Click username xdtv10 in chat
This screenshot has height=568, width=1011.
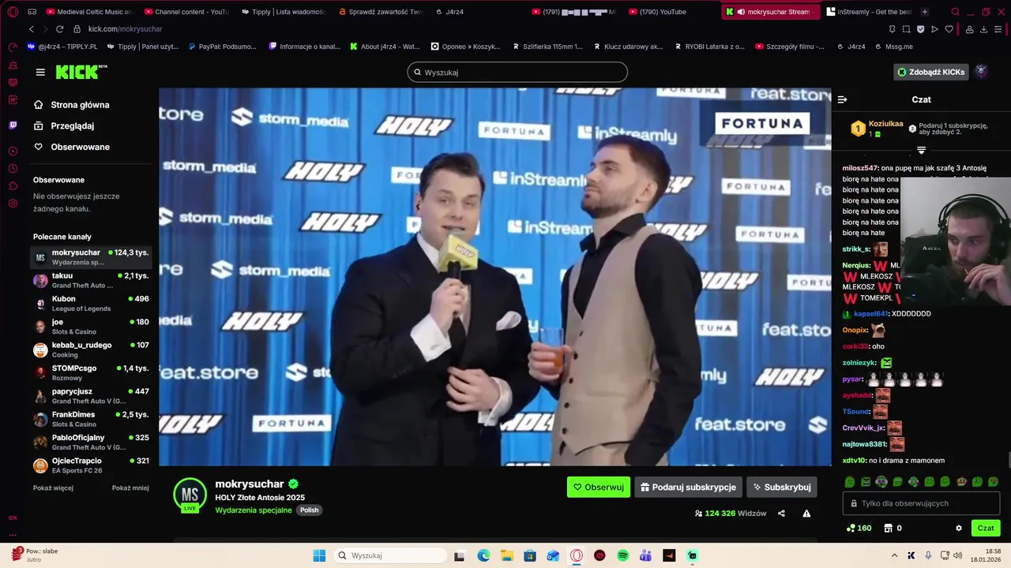(x=855, y=461)
